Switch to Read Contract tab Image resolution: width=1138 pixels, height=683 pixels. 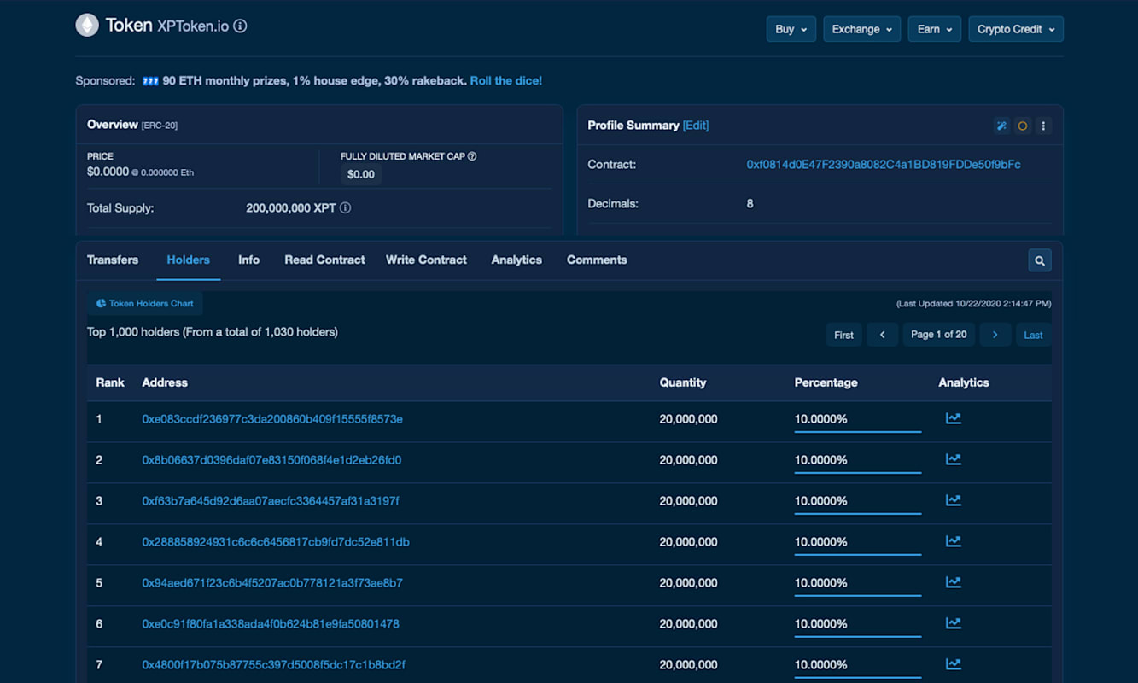[x=324, y=260]
